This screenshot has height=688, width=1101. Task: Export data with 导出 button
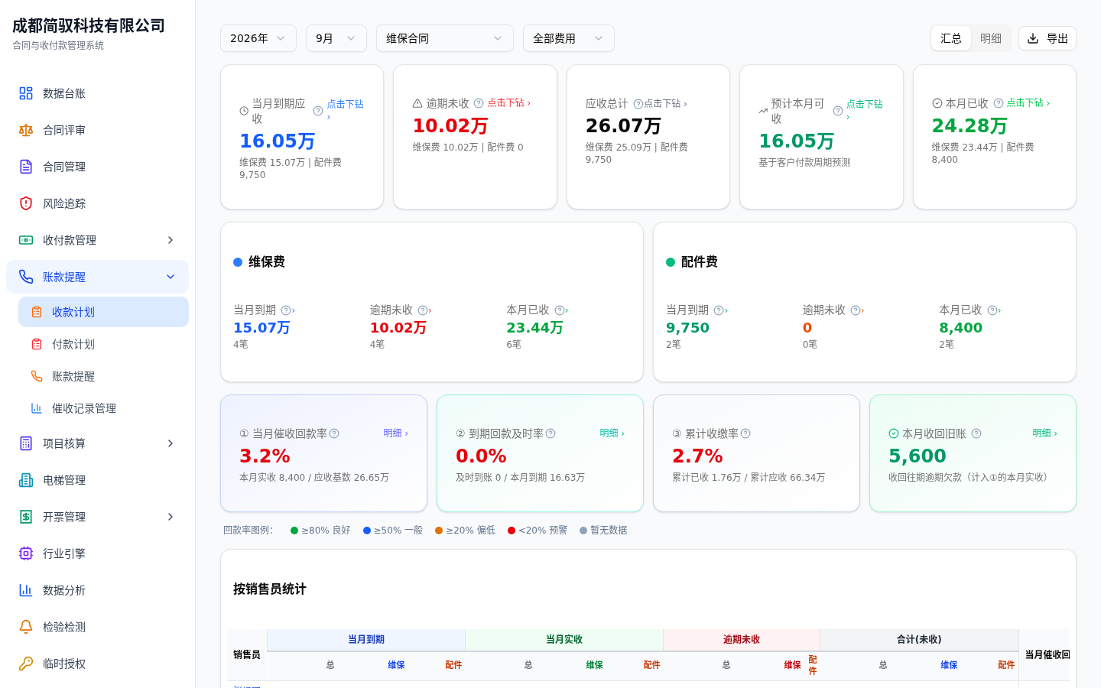[x=1047, y=38]
